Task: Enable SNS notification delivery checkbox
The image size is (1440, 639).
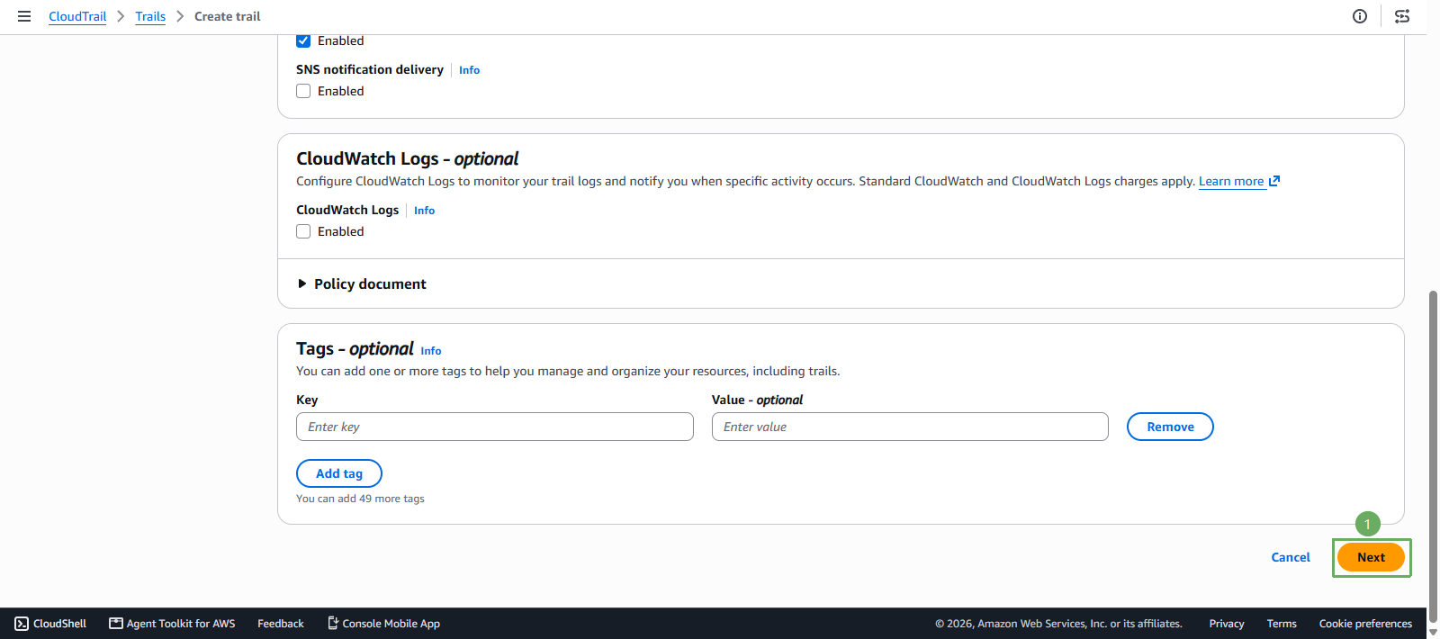Action: [x=303, y=91]
